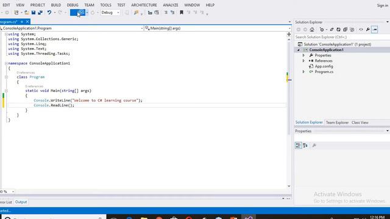The width and height of the screenshot is (390, 219).
Task: Open the Error List tab
Action: pyautogui.click(x=5, y=202)
